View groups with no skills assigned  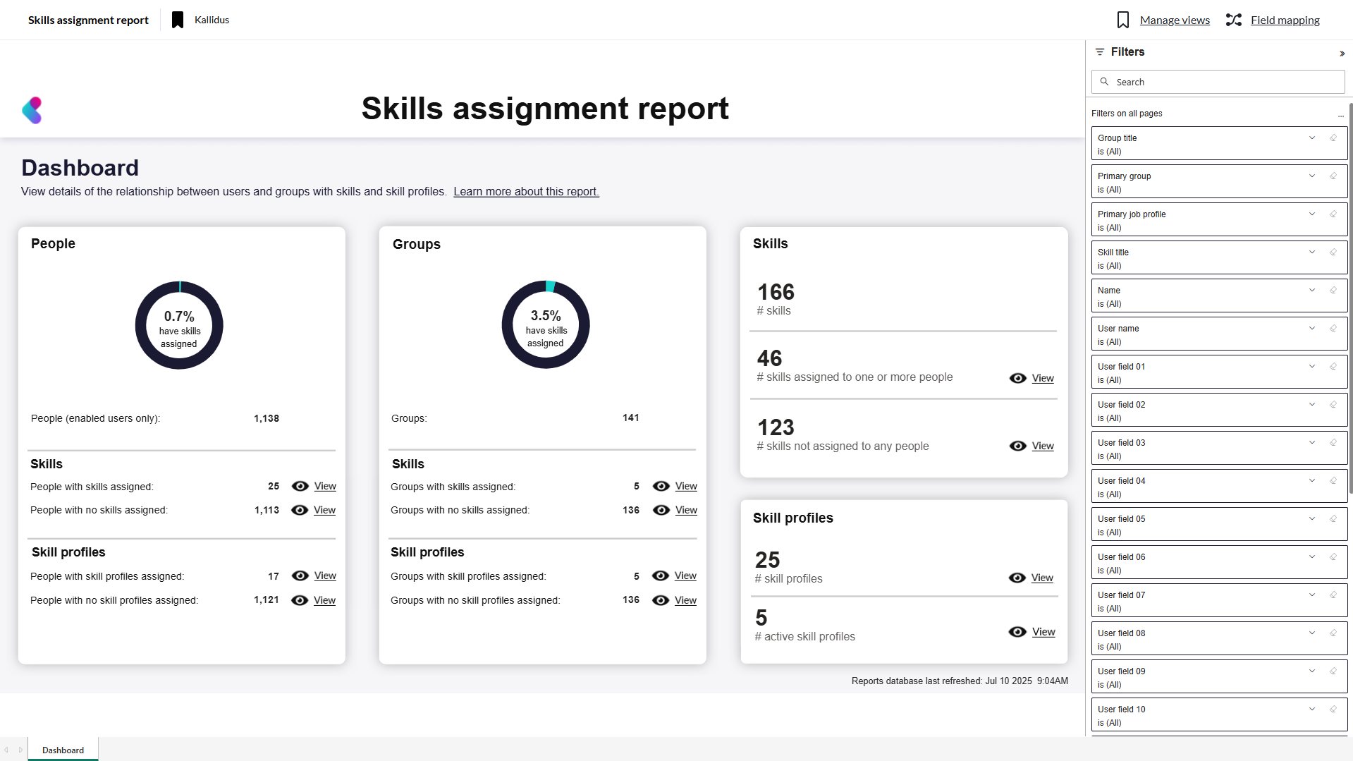click(x=685, y=510)
